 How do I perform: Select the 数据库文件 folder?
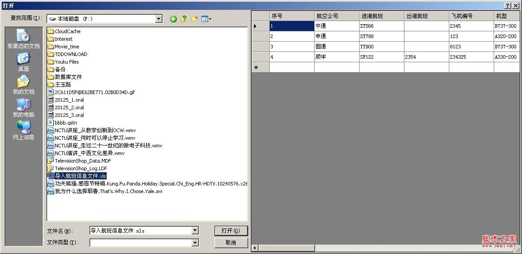pyautogui.click(x=65, y=77)
